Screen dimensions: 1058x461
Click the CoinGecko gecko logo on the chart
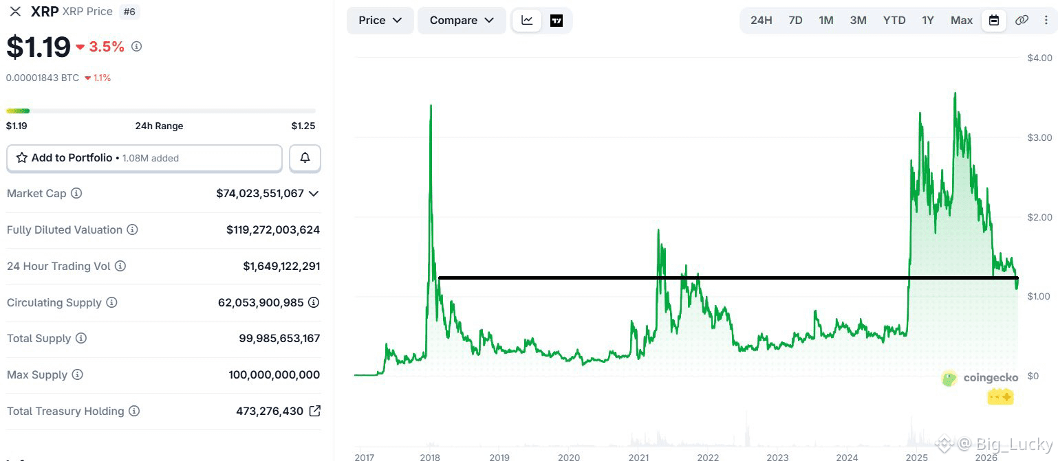949,378
